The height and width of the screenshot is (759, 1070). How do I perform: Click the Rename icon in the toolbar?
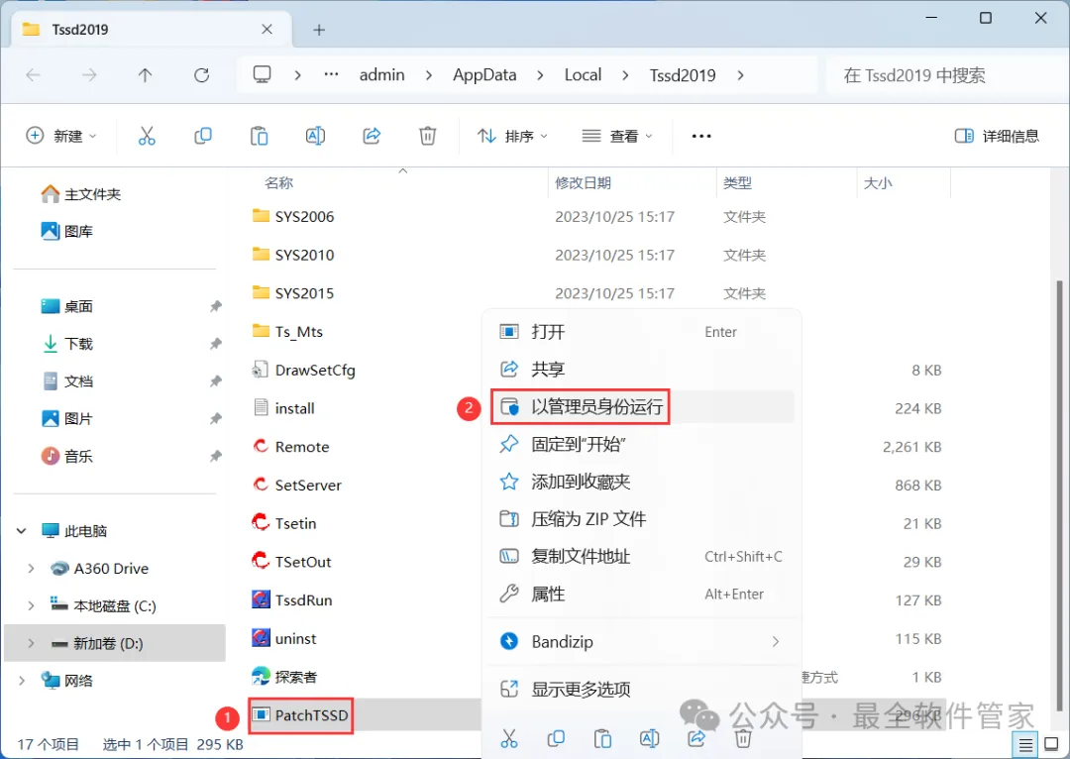point(315,136)
